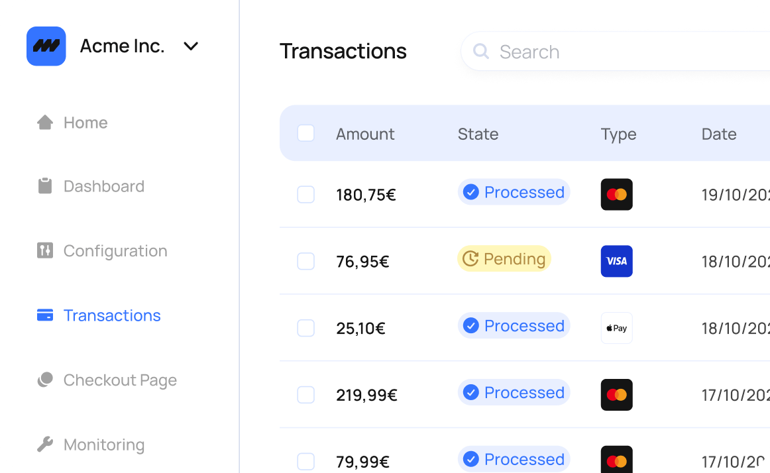Image resolution: width=770 pixels, height=473 pixels.
Task: Click the Pending status badge
Action: [504, 259]
